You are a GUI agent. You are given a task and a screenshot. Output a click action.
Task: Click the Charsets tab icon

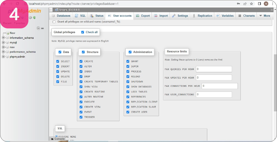[240, 16]
